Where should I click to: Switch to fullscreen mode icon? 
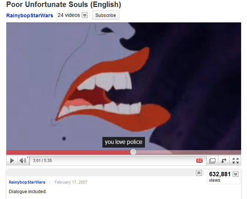pos(236,160)
